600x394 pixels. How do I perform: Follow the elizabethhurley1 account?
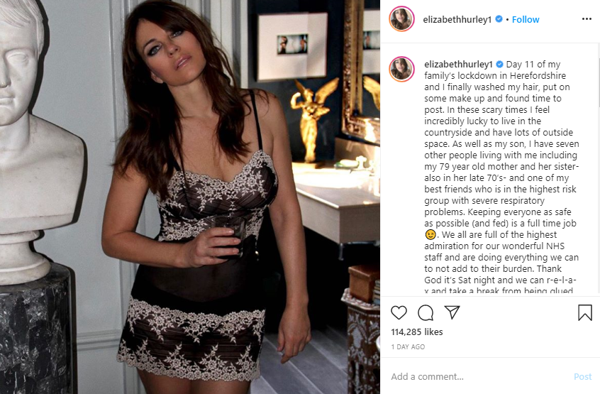(526, 20)
